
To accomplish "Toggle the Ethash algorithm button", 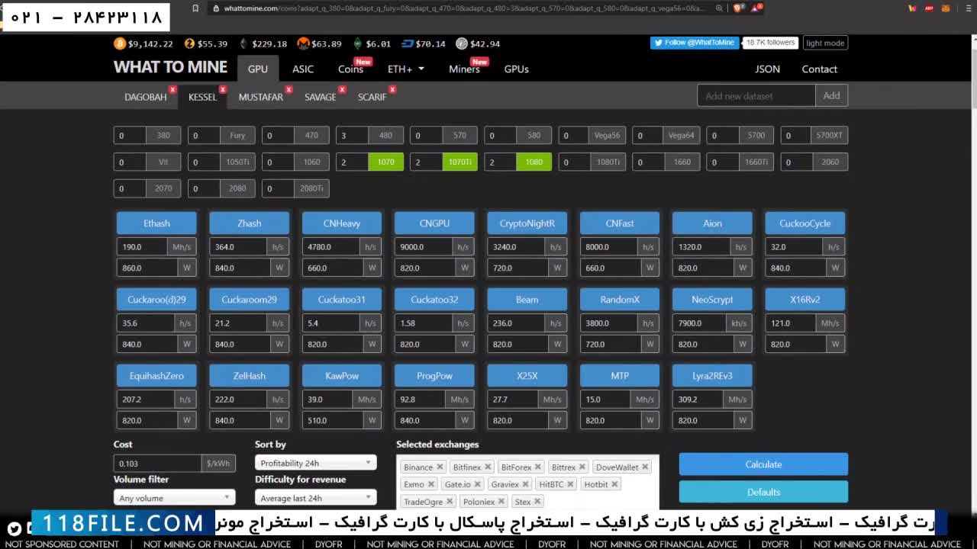I will [x=156, y=223].
